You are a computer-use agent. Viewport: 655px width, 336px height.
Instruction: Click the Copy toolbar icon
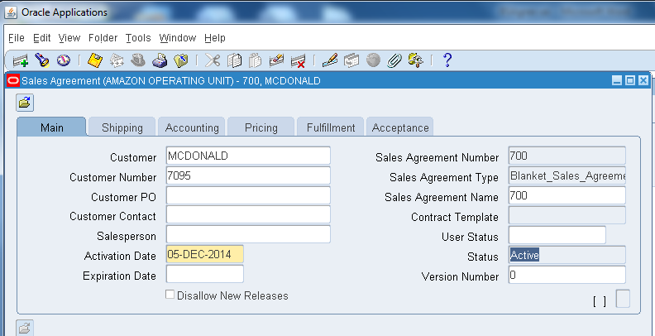coord(234,60)
